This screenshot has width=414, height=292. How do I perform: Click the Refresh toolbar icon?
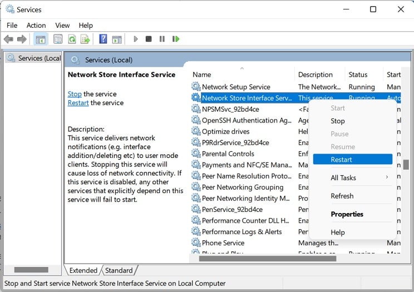pyautogui.click(x=72, y=39)
